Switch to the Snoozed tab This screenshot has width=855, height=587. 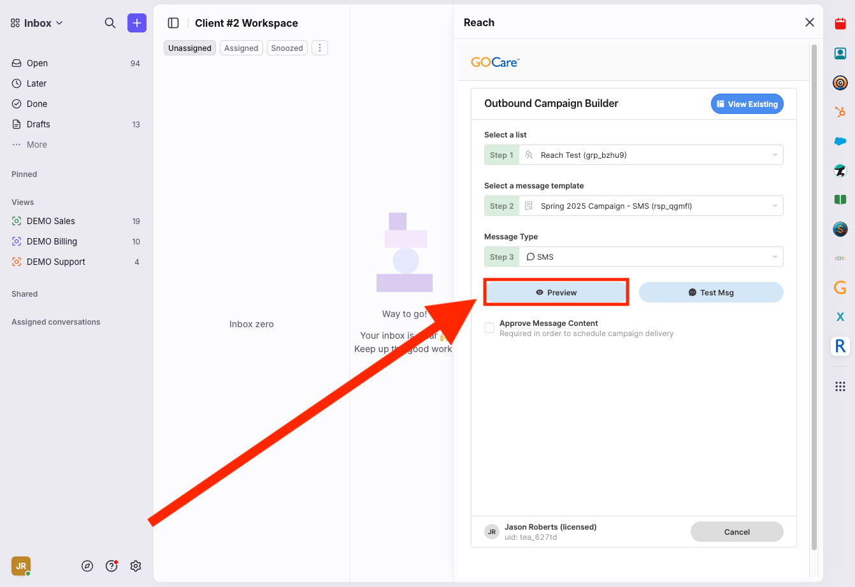tap(287, 48)
